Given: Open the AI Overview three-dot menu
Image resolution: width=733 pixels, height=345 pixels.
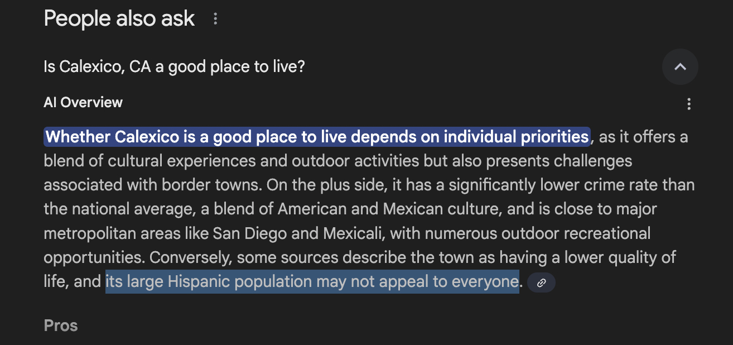Looking at the screenshot, I should (x=689, y=104).
